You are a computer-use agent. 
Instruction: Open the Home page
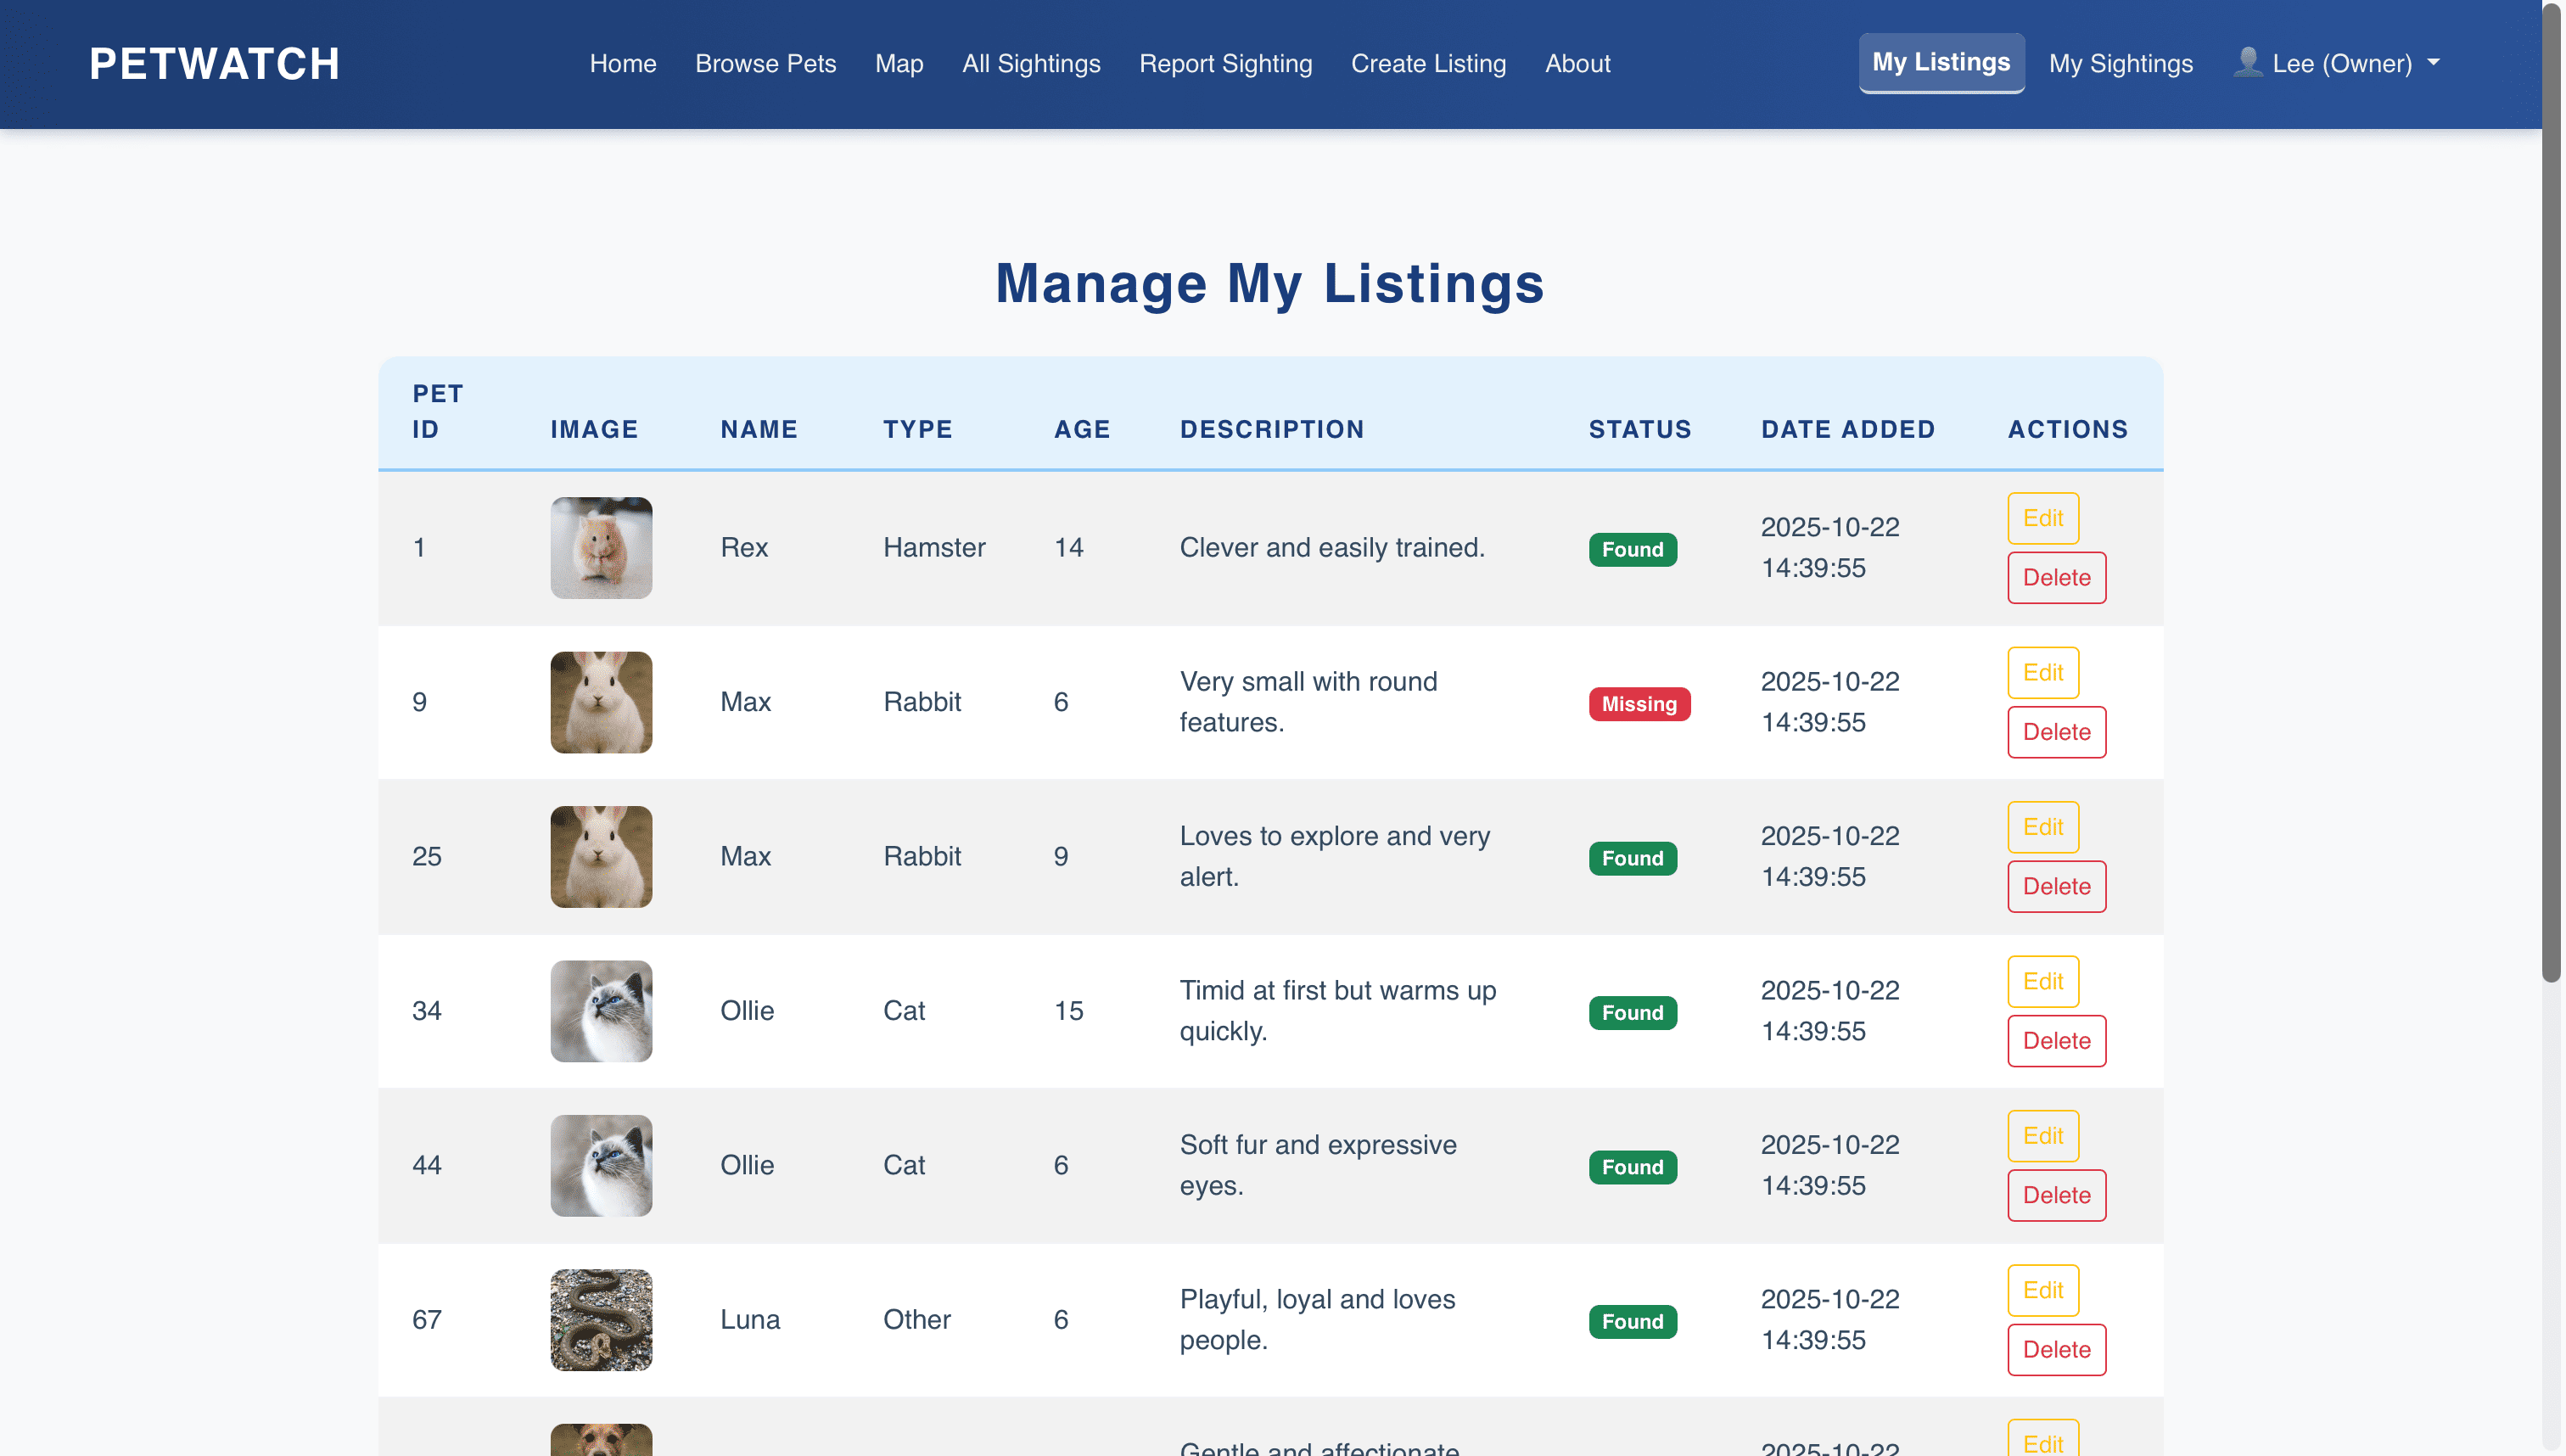pyautogui.click(x=623, y=63)
